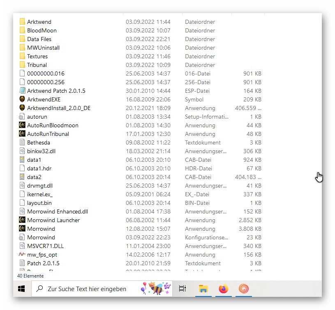The image size is (335, 310).
Task: Click the orange swirl taskbar app icon
Action: [244, 289]
